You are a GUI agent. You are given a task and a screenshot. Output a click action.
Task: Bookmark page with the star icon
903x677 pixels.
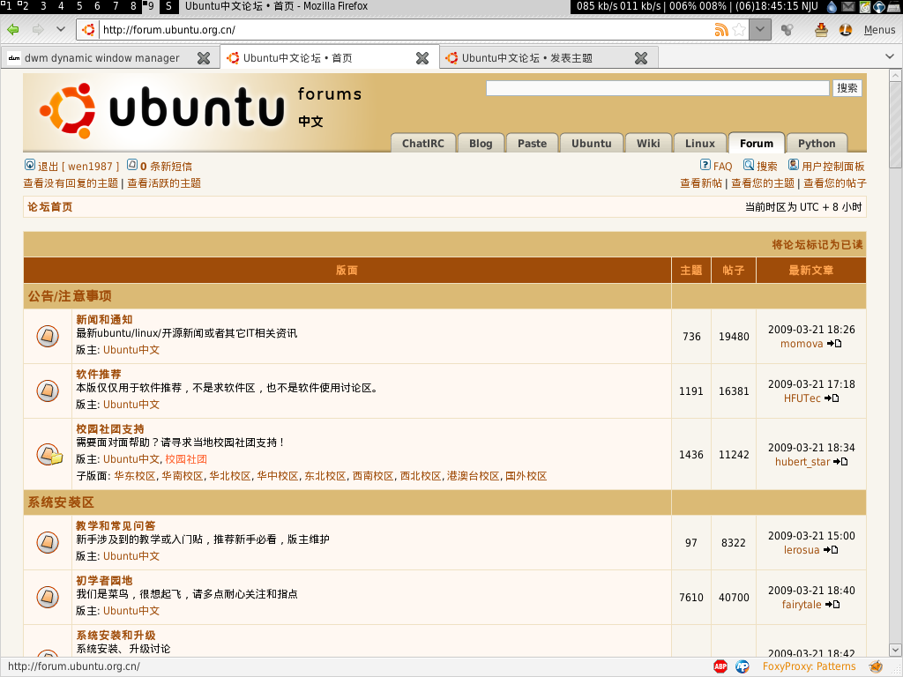click(x=739, y=29)
